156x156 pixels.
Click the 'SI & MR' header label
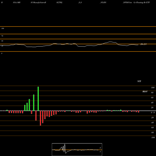(x=17, y=2)
